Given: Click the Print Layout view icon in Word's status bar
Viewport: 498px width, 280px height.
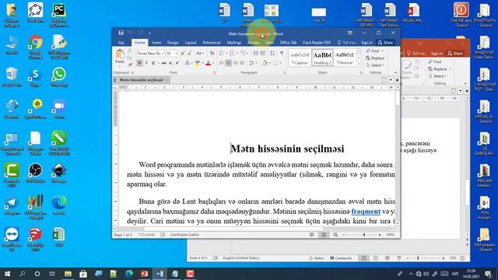Looking at the screenshot, I should pos(324,235).
